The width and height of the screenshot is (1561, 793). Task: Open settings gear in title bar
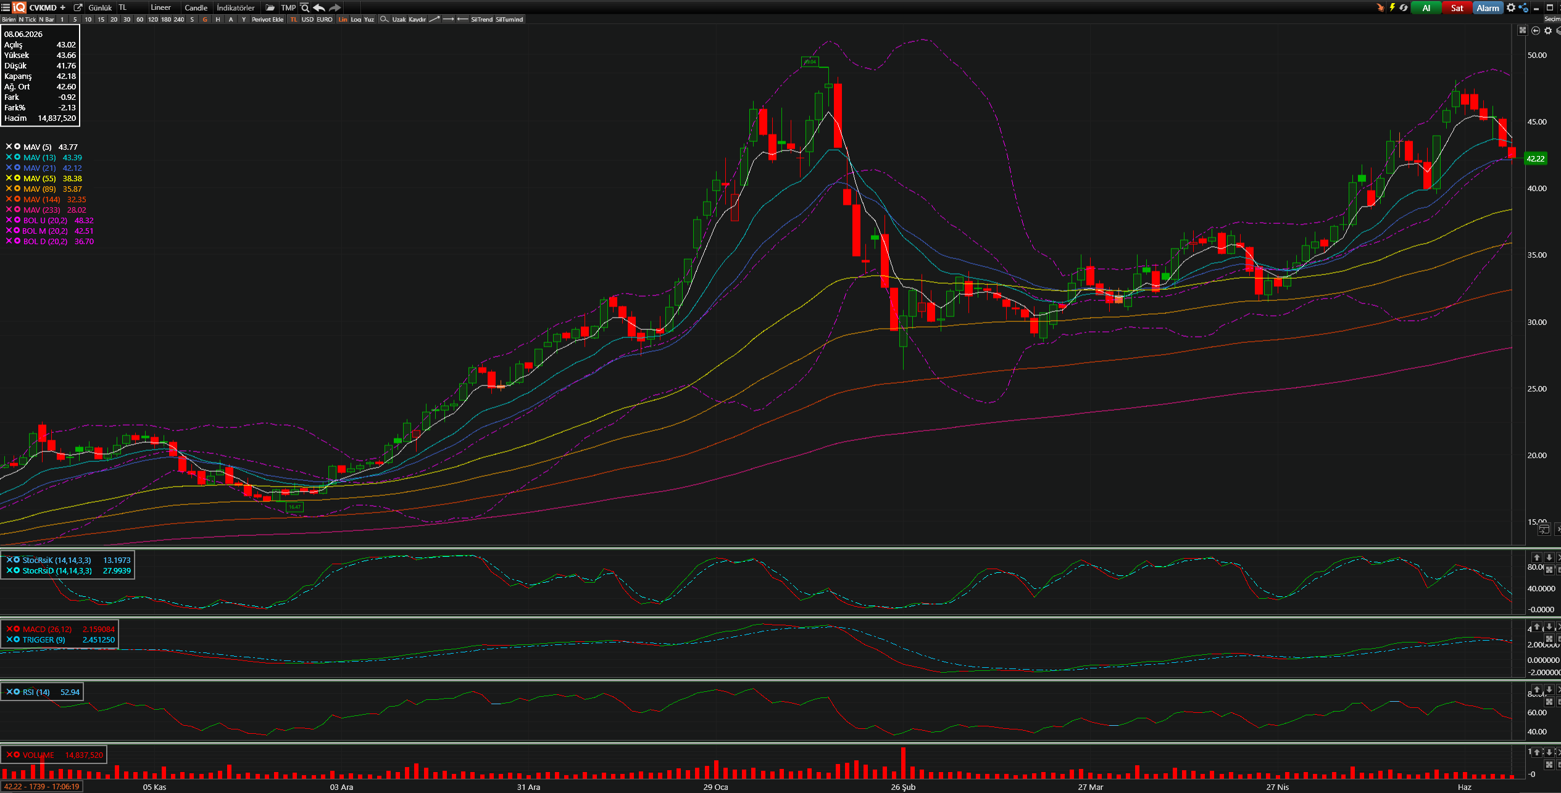click(1511, 7)
